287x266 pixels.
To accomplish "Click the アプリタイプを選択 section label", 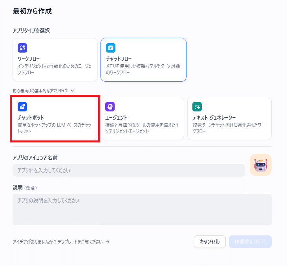I will 31,31.
